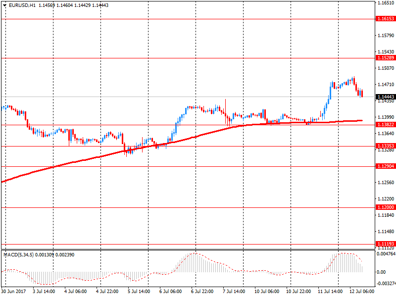Screen dimensions: 396x297
Task: Select the 10 Jul 06:00 time label
Action: (x=267, y=291)
